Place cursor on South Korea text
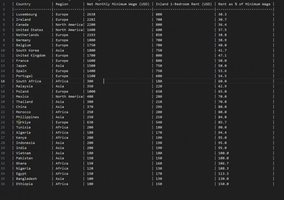This screenshot has height=200, width=284. tap(28, 50)
